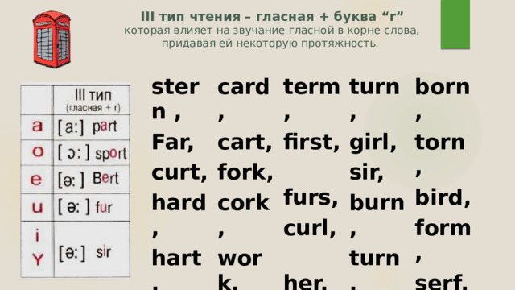This screenshot has width=515, height=290.
Task: Click the word "fork," in the word list
Action: click(x=245, y=172)
